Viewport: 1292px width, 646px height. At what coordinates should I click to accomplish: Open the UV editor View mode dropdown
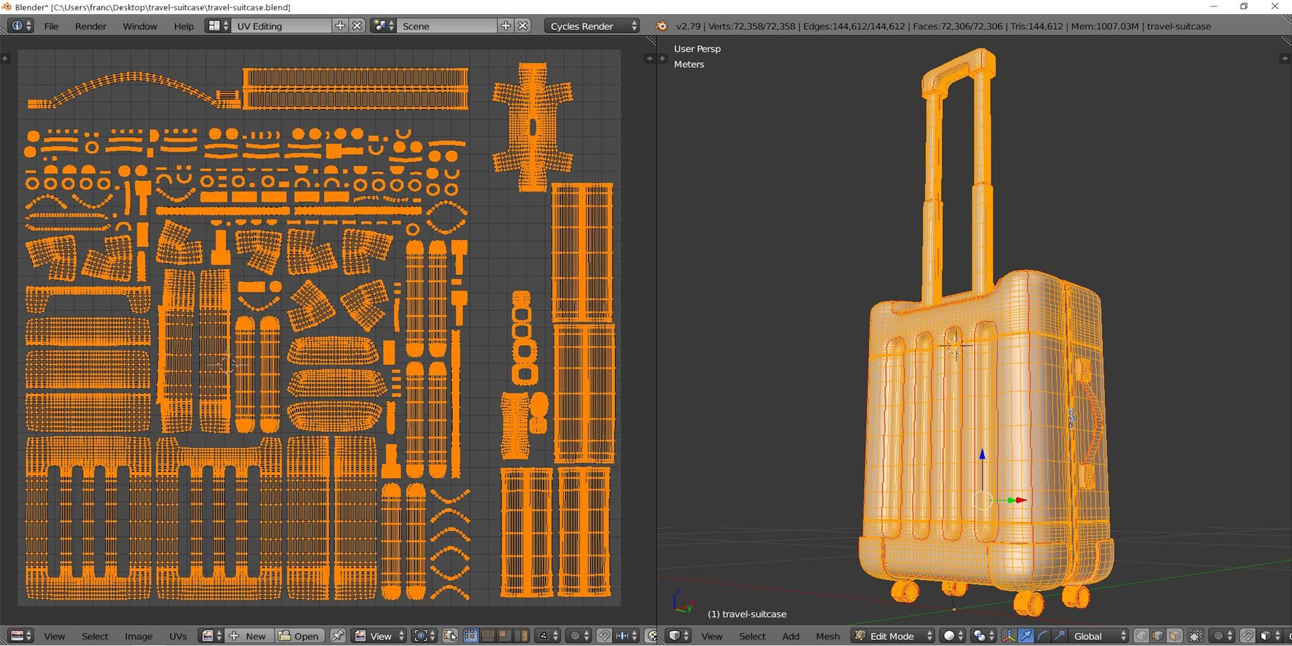[x=379, y=635]
